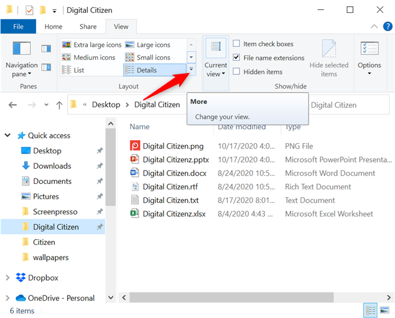Open wallpapers folder in sidebar
Viewport: 395px width, 318px height.
point(51,258)
